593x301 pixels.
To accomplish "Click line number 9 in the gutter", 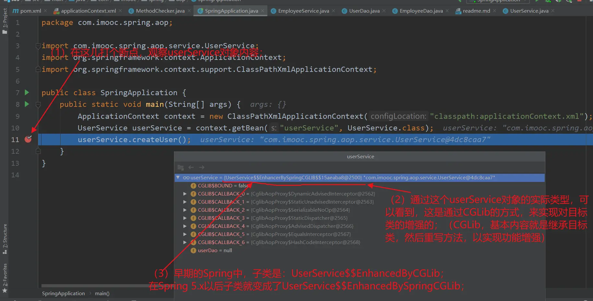I will click(x=17, y=116).
